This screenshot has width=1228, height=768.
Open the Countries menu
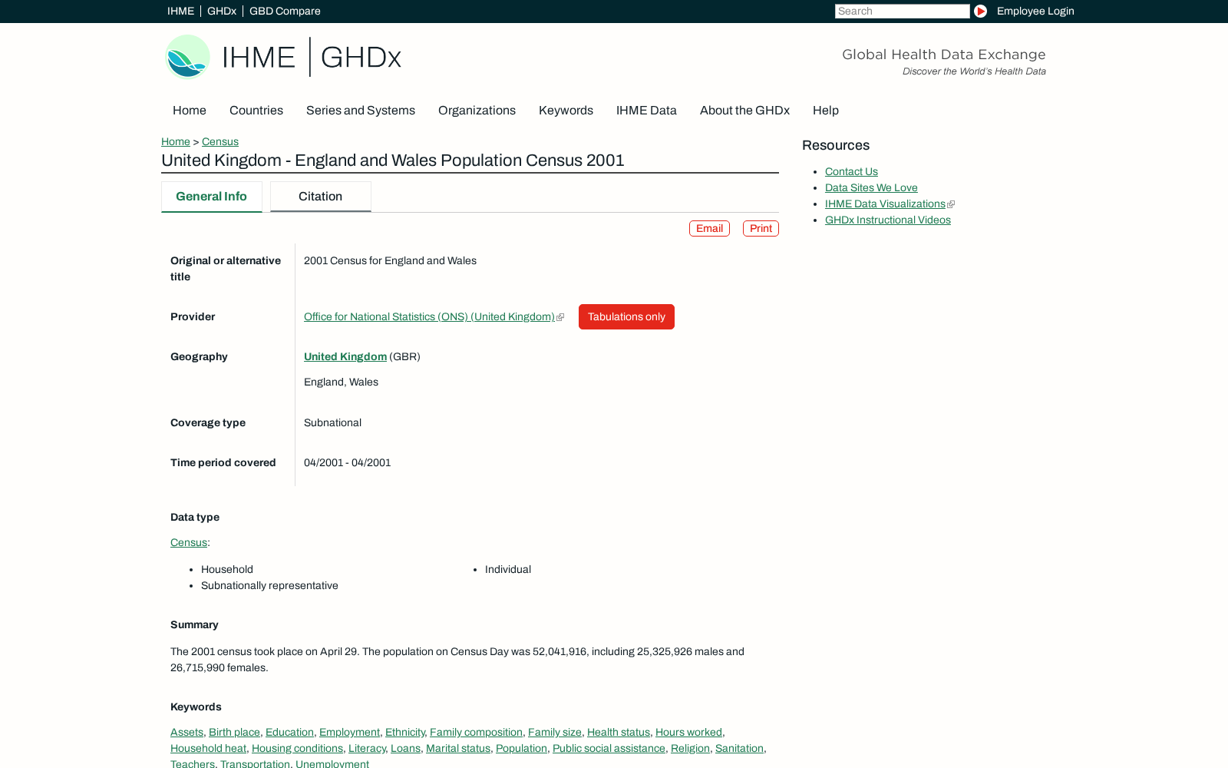pyautogui.click(x=256, y=111)
